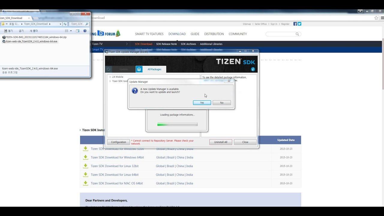Click the Register link
Image resolution: width=384 pixels, height=216 pixels.
coord(285,24)
